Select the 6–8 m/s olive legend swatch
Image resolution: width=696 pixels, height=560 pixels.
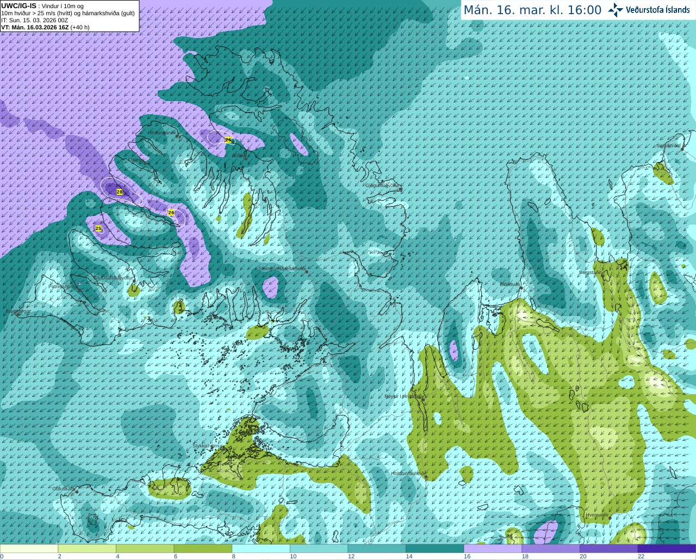click(203, 549)
